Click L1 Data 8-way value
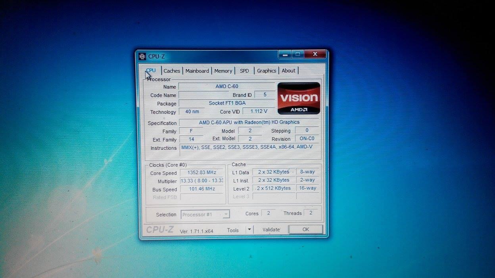 [x=307, y=172]
